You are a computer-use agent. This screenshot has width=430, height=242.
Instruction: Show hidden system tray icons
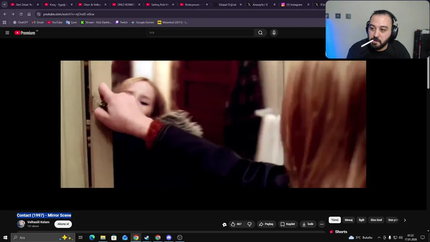pyautogui.click(x=379, y=238)
